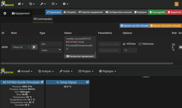
Task: Click the lower Jeedom logo
Action: click(x=7, y=71)
